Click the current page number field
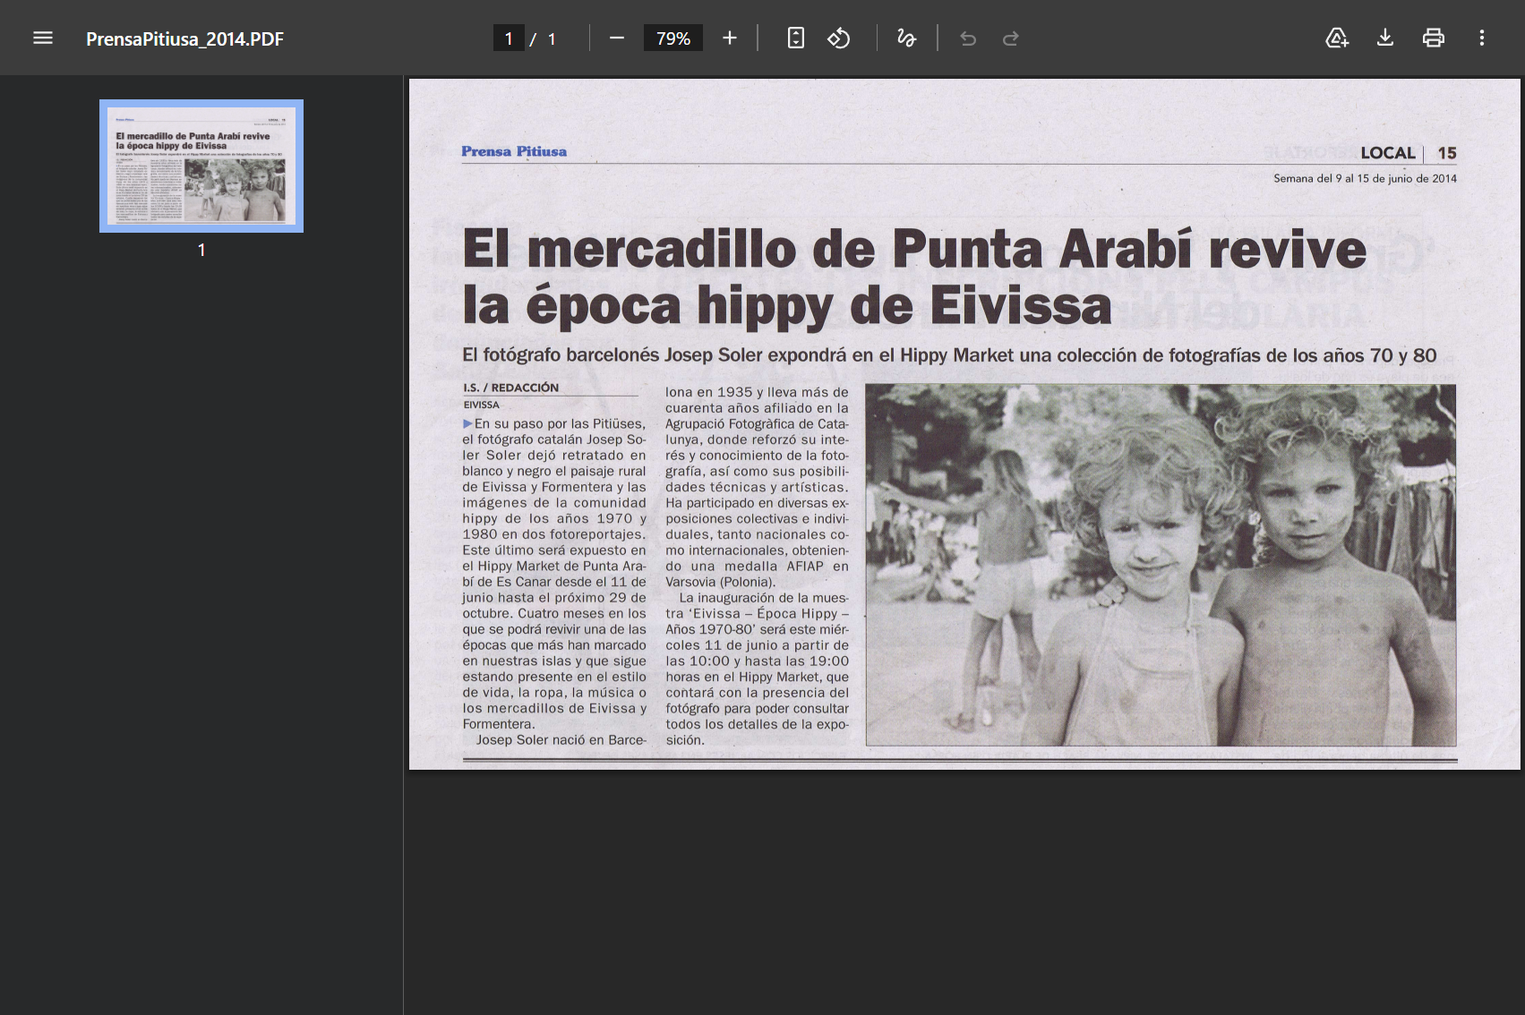 [509, 38]
